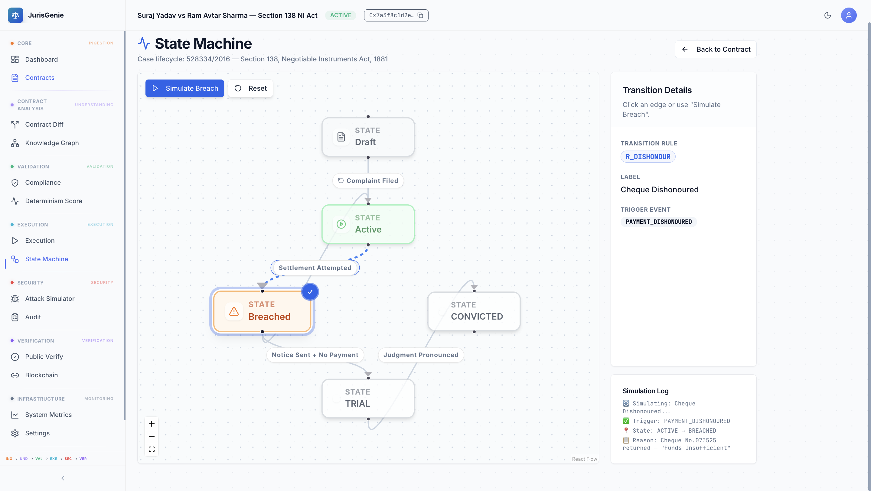
Task: Reset the state machine simulation
Action: pyautogui.click(x=250, y=88)
